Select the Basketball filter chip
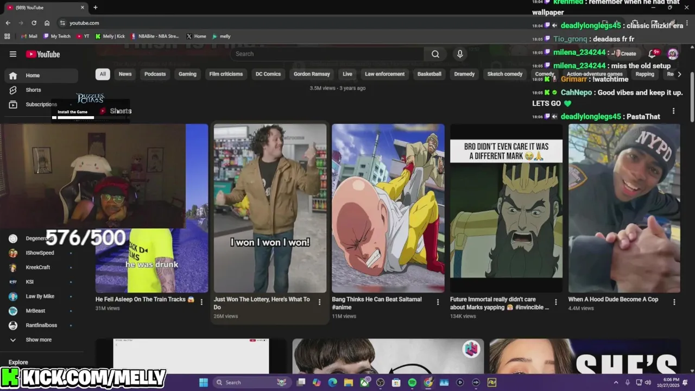 point(429,74)
